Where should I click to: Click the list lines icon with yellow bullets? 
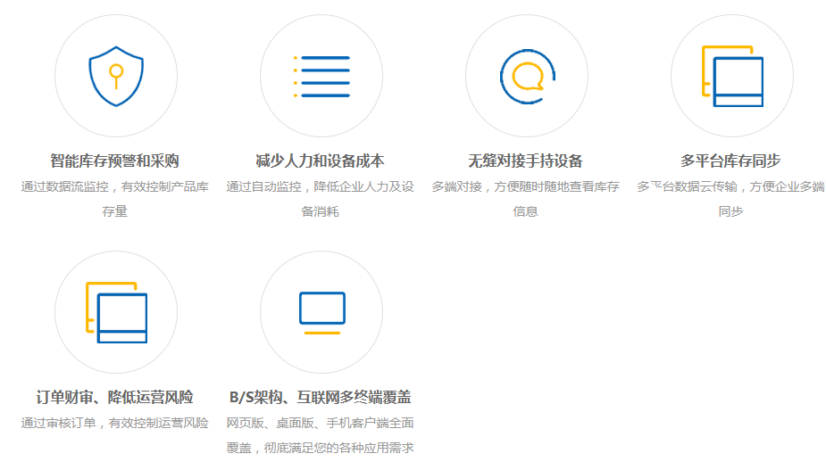pos(321,76)
